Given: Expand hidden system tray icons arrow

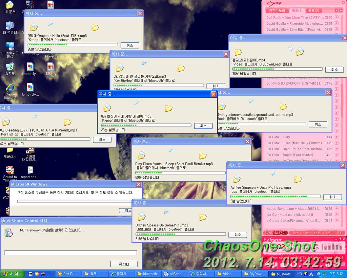Looking at the screenshot, I should 319,274.
